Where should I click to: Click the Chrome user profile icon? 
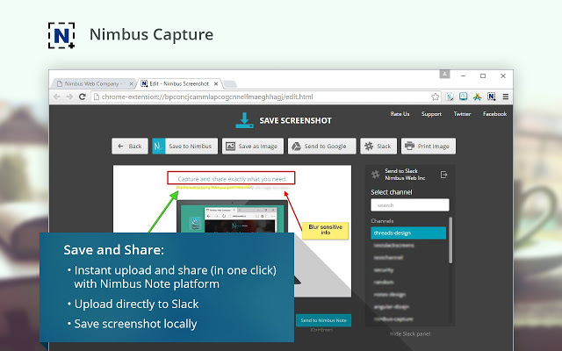pos(444,74)
